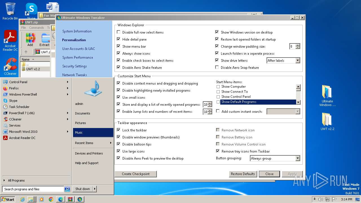Click Restore Defaults button
This screenshot has height=203, width=361.
click(x=243, y=174)
